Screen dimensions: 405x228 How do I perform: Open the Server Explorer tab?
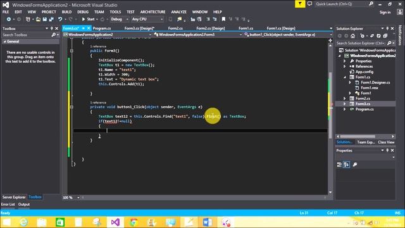14,197
